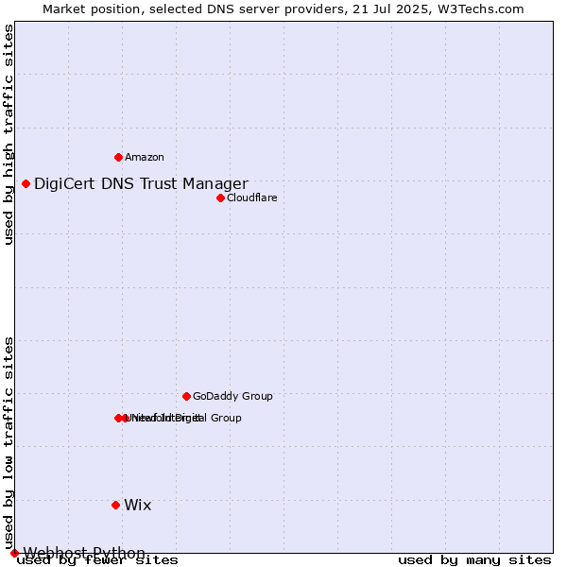Click the 'used by high traffic sites' axis label
Screen dimensions: 567x567
point(8,134)
